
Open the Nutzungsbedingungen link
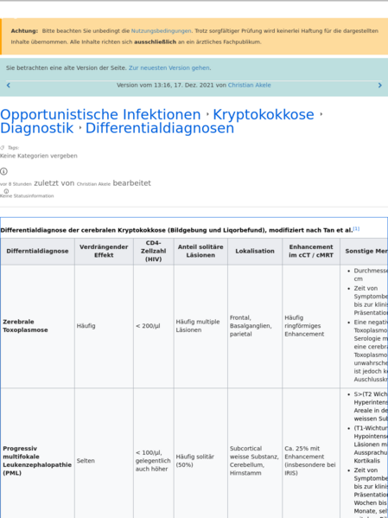pos(161,31)
